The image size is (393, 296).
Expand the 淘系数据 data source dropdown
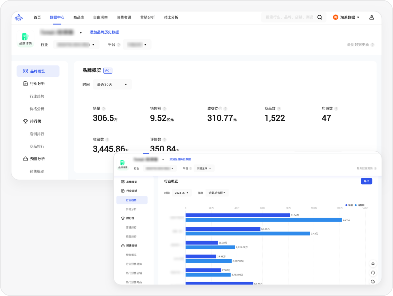click(346, 17)
